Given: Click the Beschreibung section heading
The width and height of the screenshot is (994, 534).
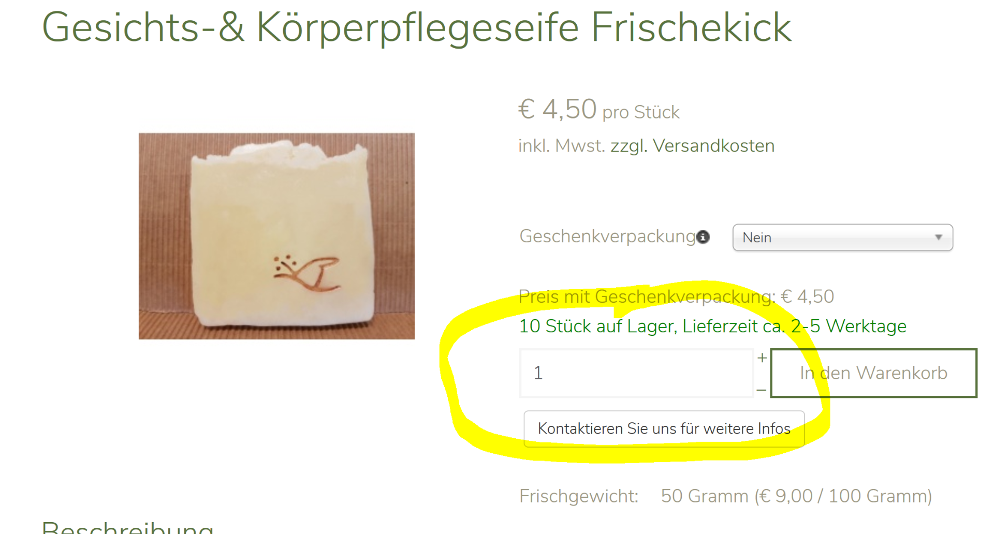Looking at the screenshot, I should (127, 527).
